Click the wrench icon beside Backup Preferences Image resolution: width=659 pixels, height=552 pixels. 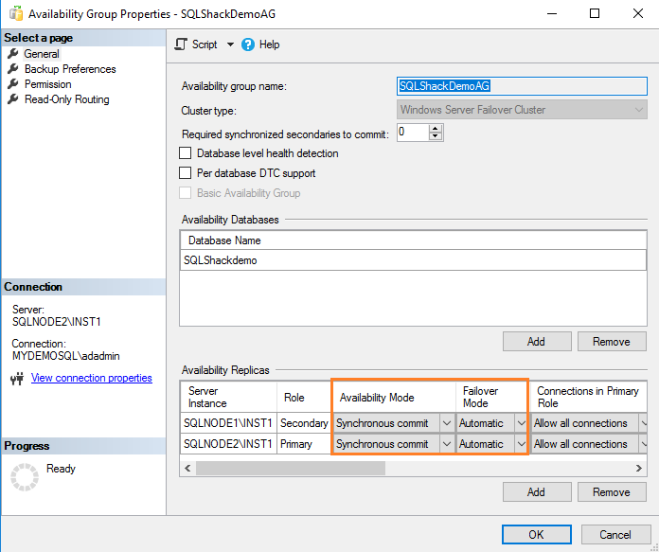[x=13, y=69]
